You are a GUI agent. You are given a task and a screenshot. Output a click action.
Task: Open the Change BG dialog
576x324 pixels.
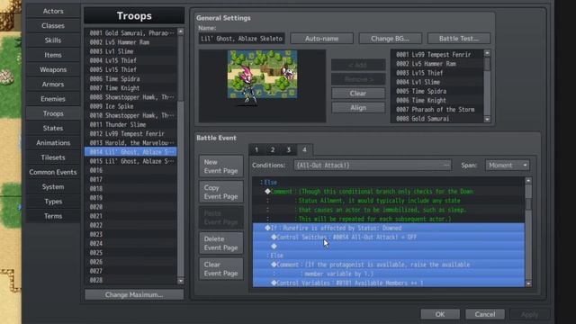click(x=390, y=39)
